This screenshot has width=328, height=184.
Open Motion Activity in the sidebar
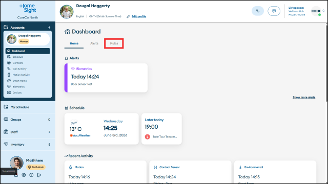(28, 75)
